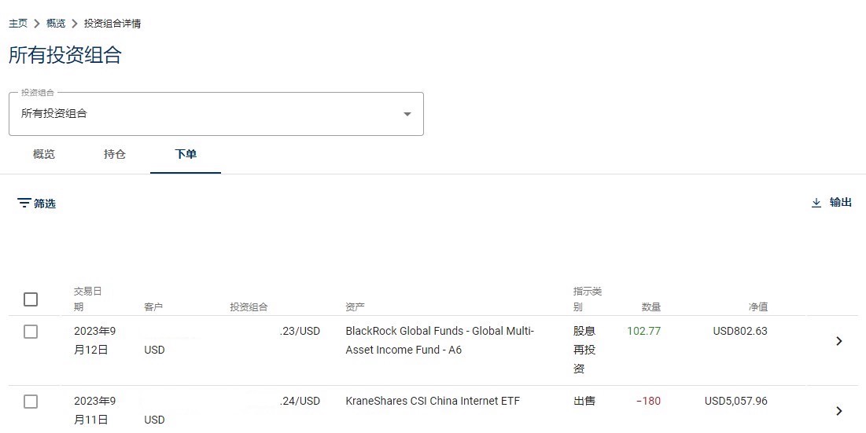Image resolution: width=866 pixels, height=433 pixels.
Task: Sort by the 净值 column header
Action: pos(757,306)
